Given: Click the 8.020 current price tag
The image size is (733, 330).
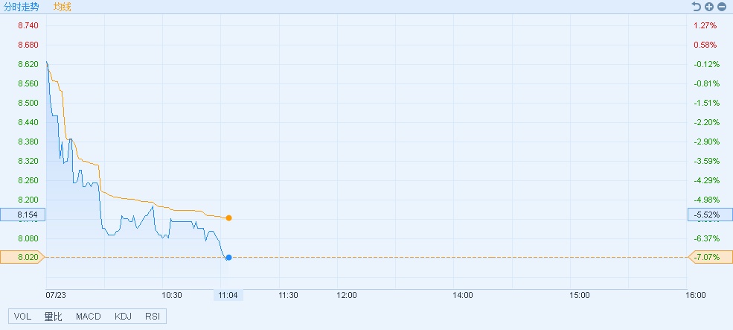Looking at the screenshot, I should pos(22,258).
